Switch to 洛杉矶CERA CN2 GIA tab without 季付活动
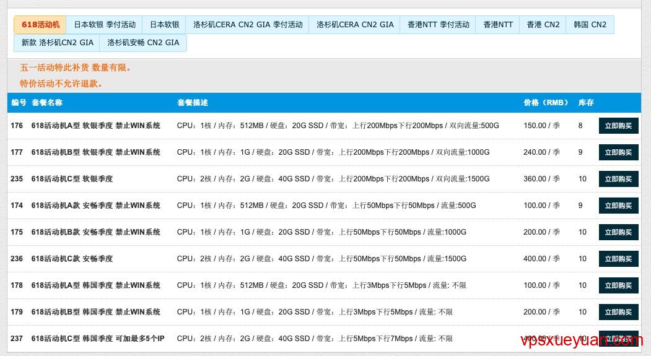The image size is (651, 356). coord(355,25)
